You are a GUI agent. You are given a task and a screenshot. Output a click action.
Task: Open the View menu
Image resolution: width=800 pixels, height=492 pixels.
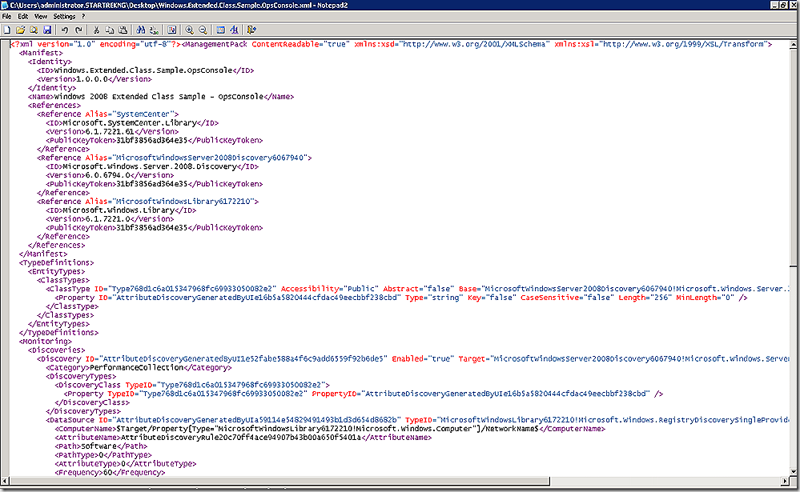[41, 16]
